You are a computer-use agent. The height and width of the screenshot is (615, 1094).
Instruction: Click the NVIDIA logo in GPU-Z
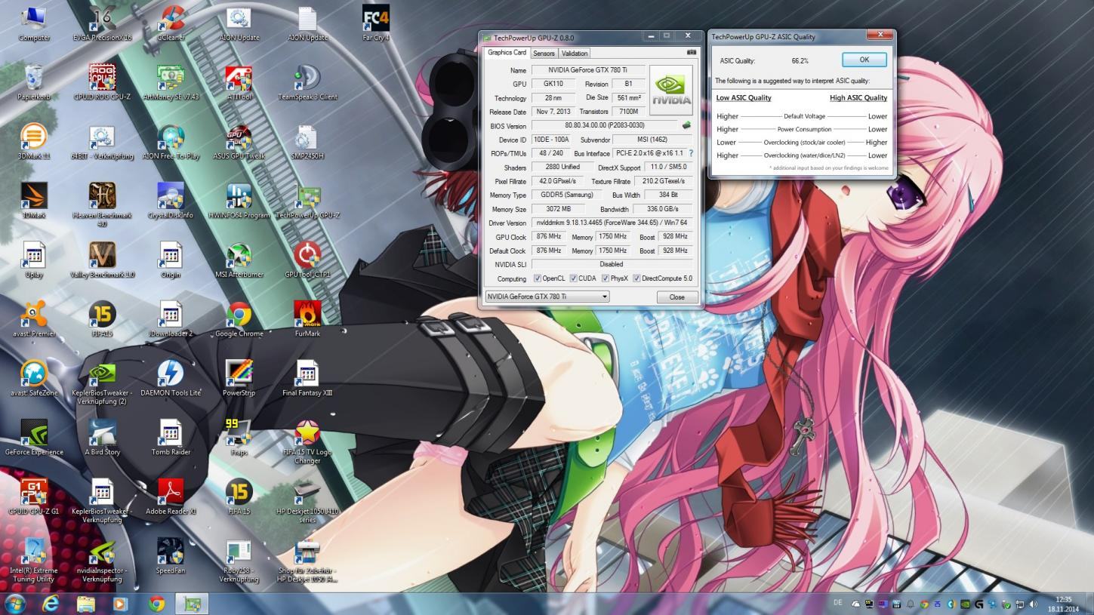coord(670,90)
